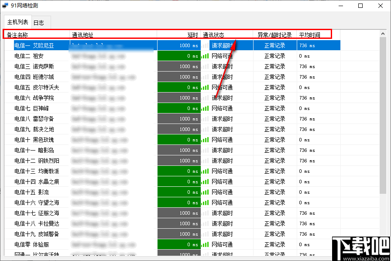The width and height of the screenshot is (391, 261).
Task: Click the faded signal icon for 电信十一 暗影岛
Action: 205,150
